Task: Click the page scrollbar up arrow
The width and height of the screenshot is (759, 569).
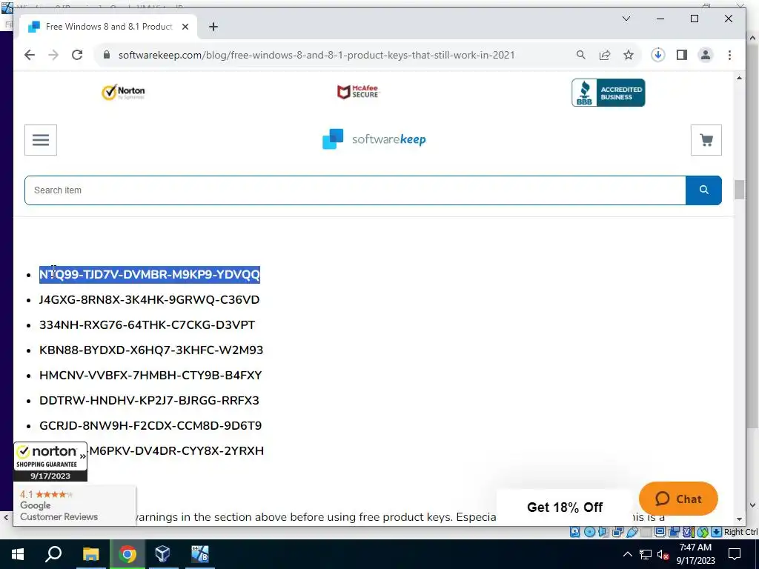Action: click(739, 79)
